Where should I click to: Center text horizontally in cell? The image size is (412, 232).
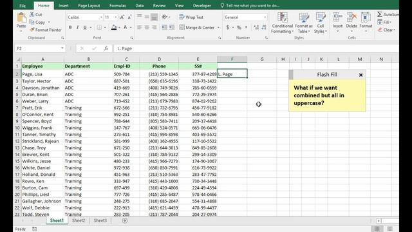click(147, 27)
